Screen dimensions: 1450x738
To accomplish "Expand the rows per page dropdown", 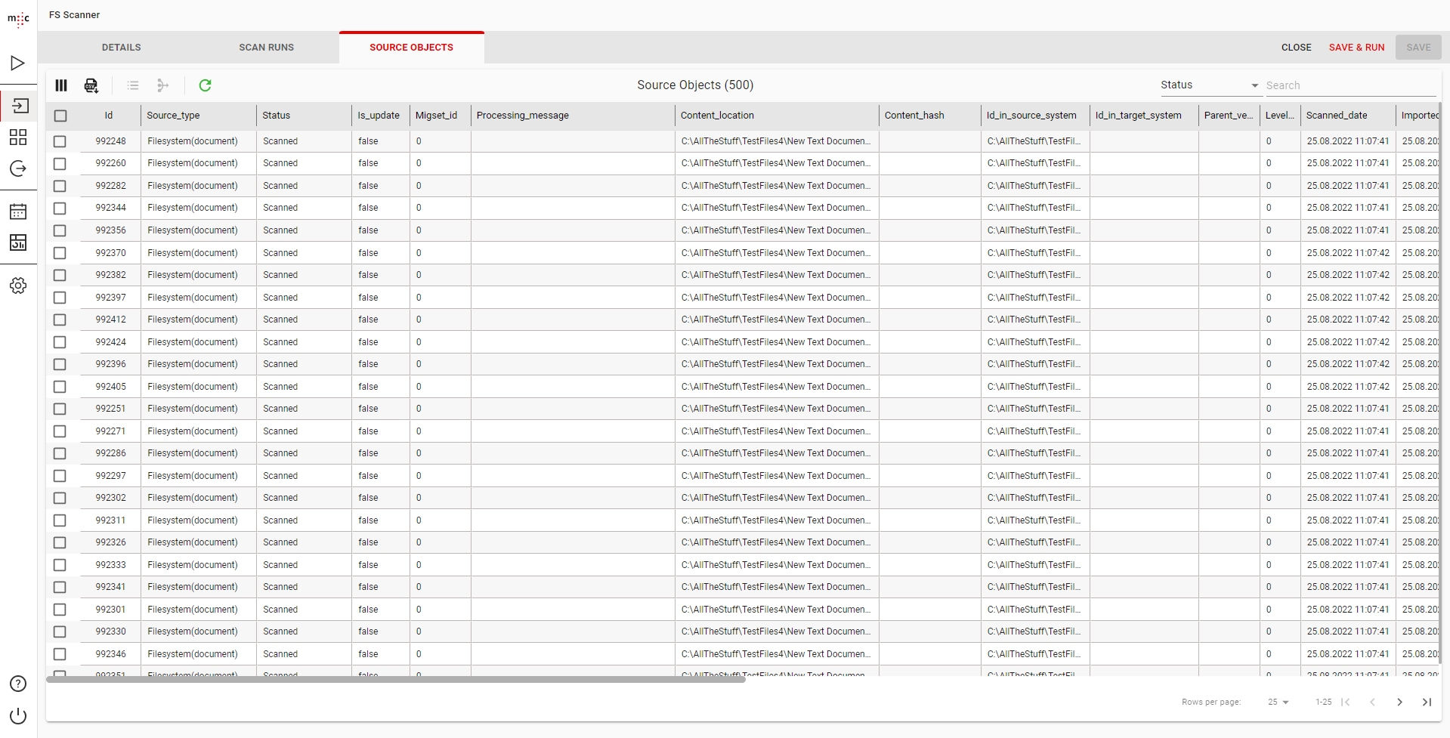I will 1278,702.
